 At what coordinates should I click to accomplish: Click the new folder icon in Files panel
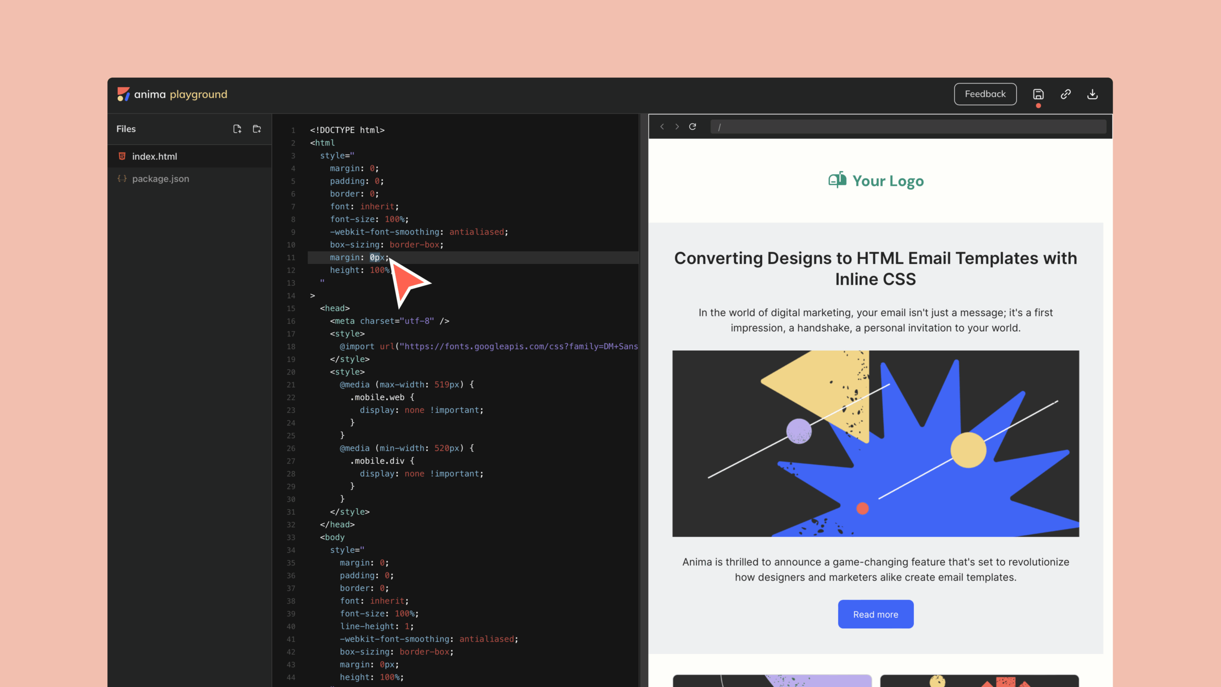257,127
